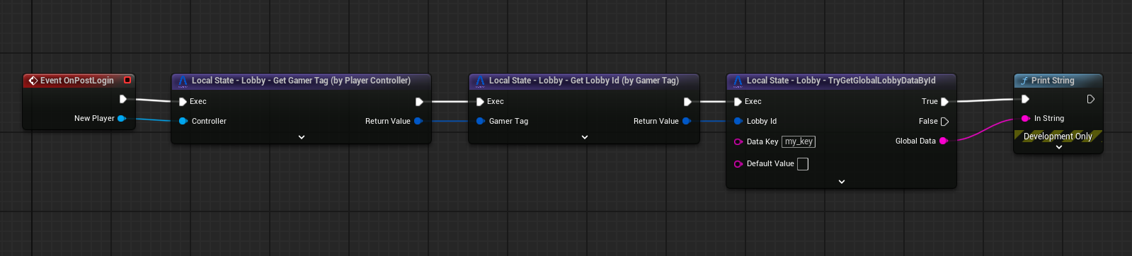Click the True exec output pin
Image resolution: width=1132 pixels, height=256 pixels.
(x=944, y=102)
